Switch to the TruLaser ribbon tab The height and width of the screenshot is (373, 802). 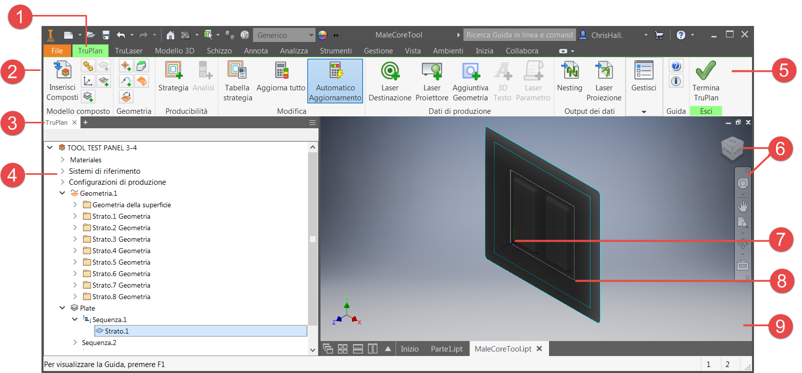pyautogui.click(x=128, y=50)
